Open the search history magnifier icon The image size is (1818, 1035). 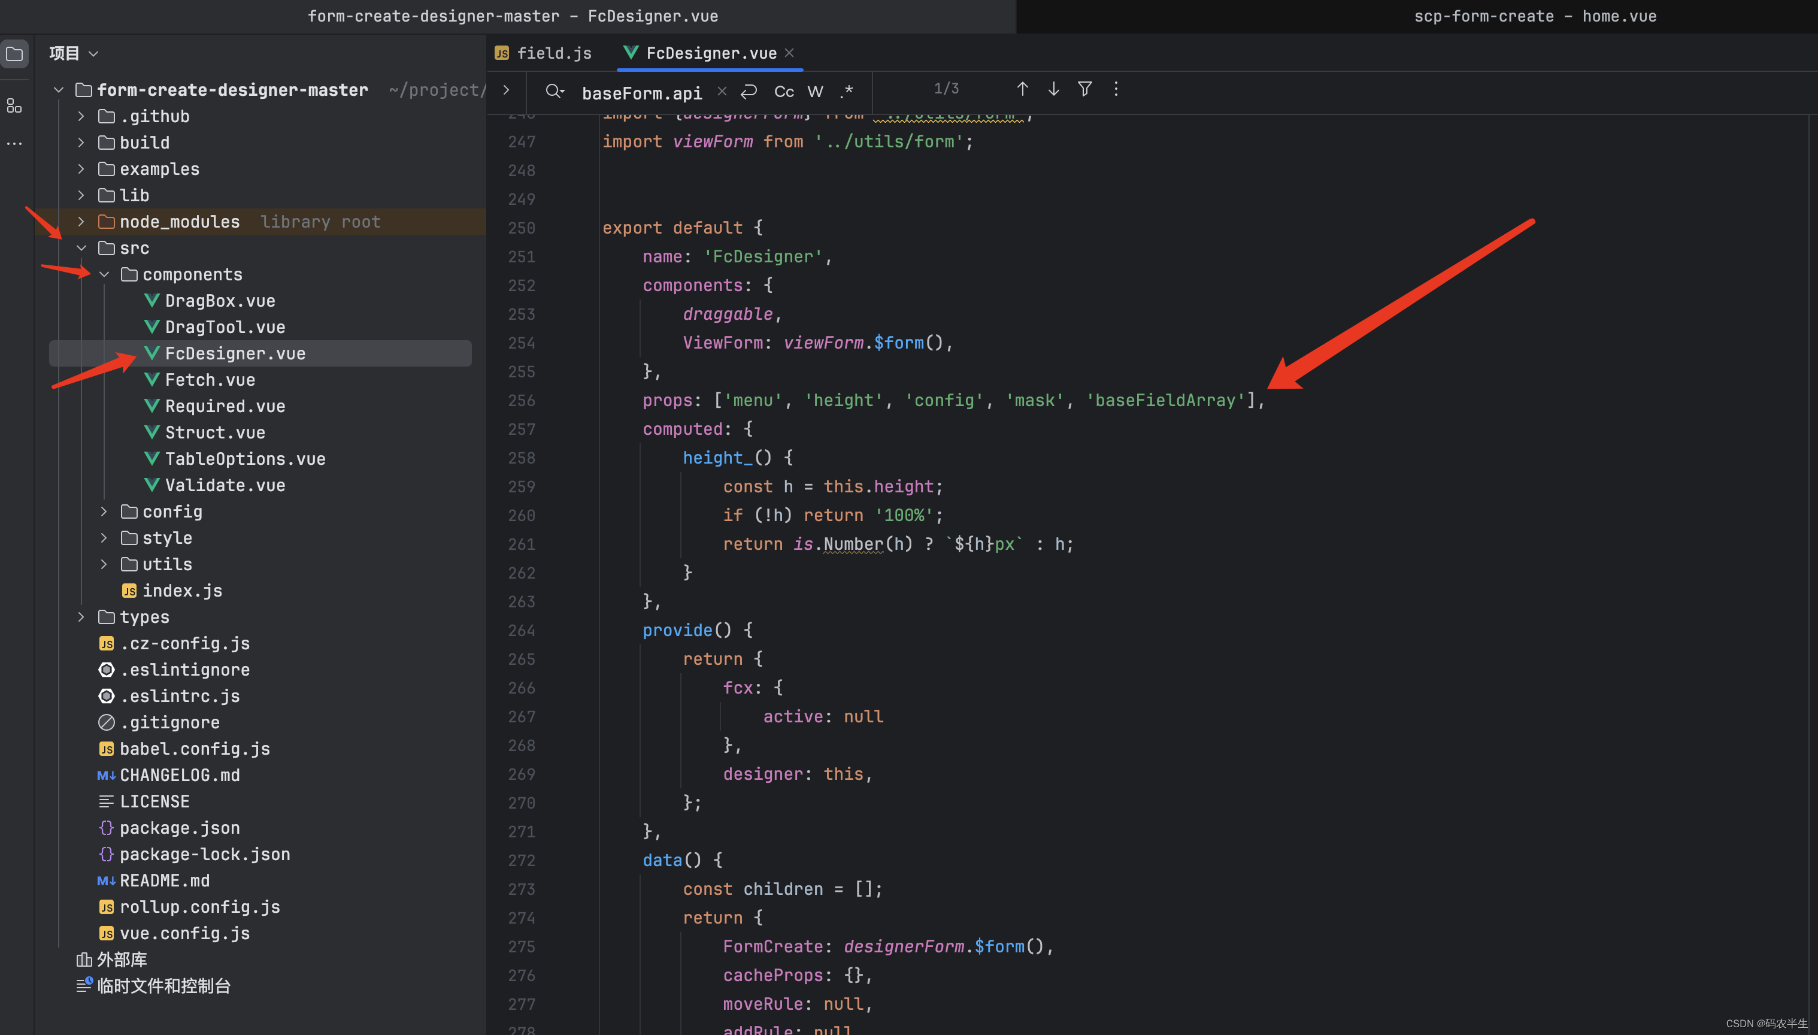(555, 92)
